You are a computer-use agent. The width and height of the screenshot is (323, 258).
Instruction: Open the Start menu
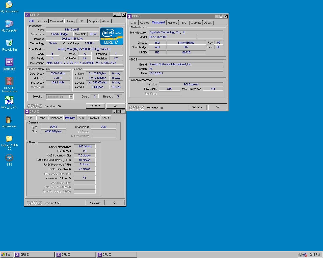(x=7, y=255)
